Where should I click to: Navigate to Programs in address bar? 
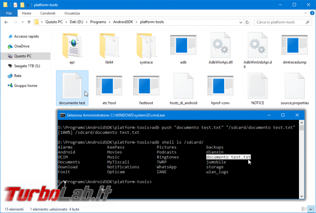[98, 22]
